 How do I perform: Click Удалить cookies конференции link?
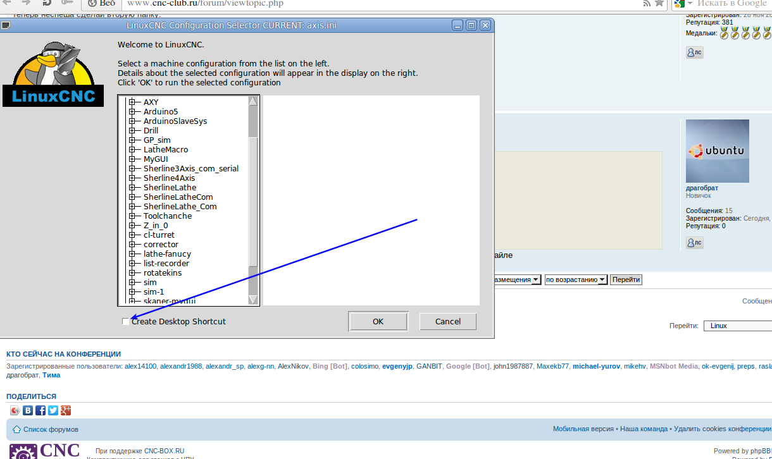723,429
